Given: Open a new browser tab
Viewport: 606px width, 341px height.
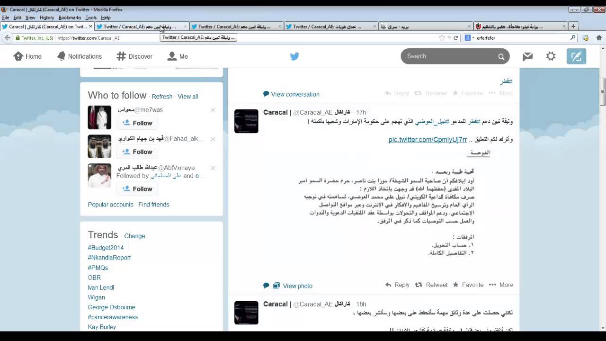Looking at the screenshot, I should pos(573,27).
